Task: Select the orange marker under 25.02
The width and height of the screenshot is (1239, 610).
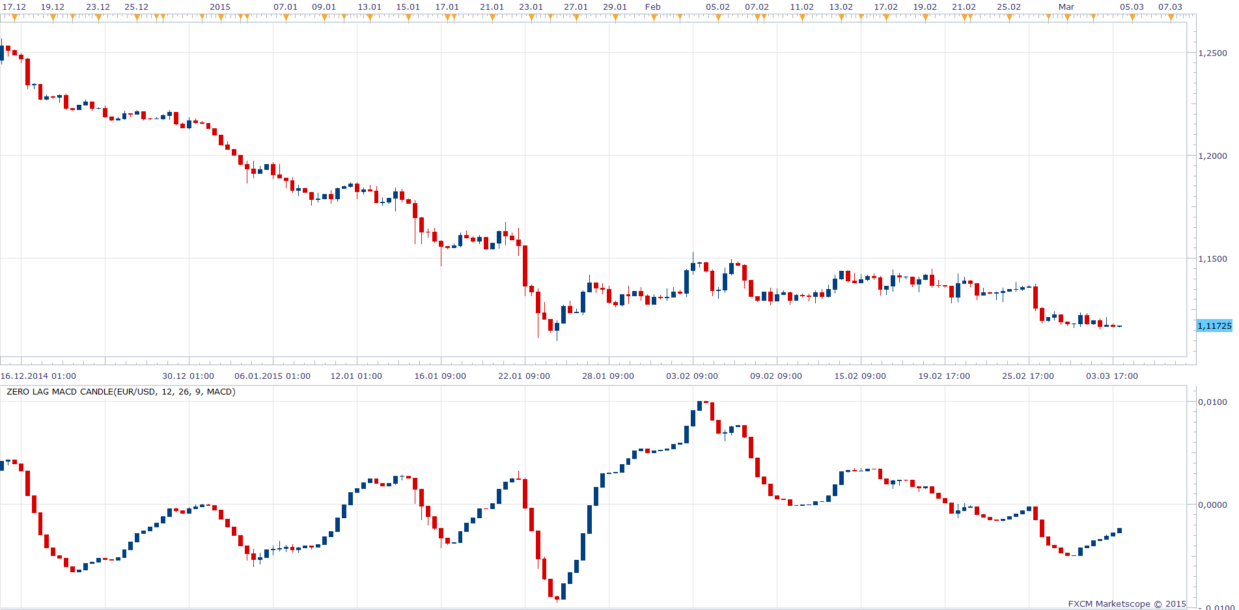Action: (1009, 18)
